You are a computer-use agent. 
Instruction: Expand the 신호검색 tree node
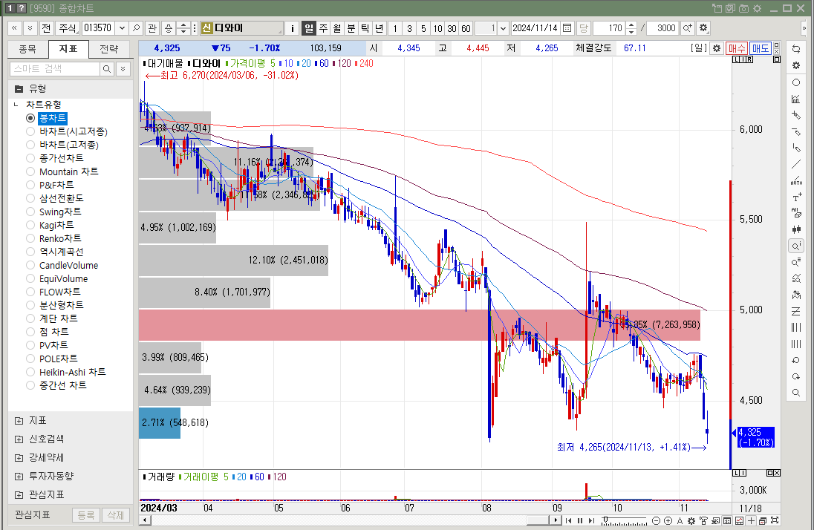(x=19, y=439)
